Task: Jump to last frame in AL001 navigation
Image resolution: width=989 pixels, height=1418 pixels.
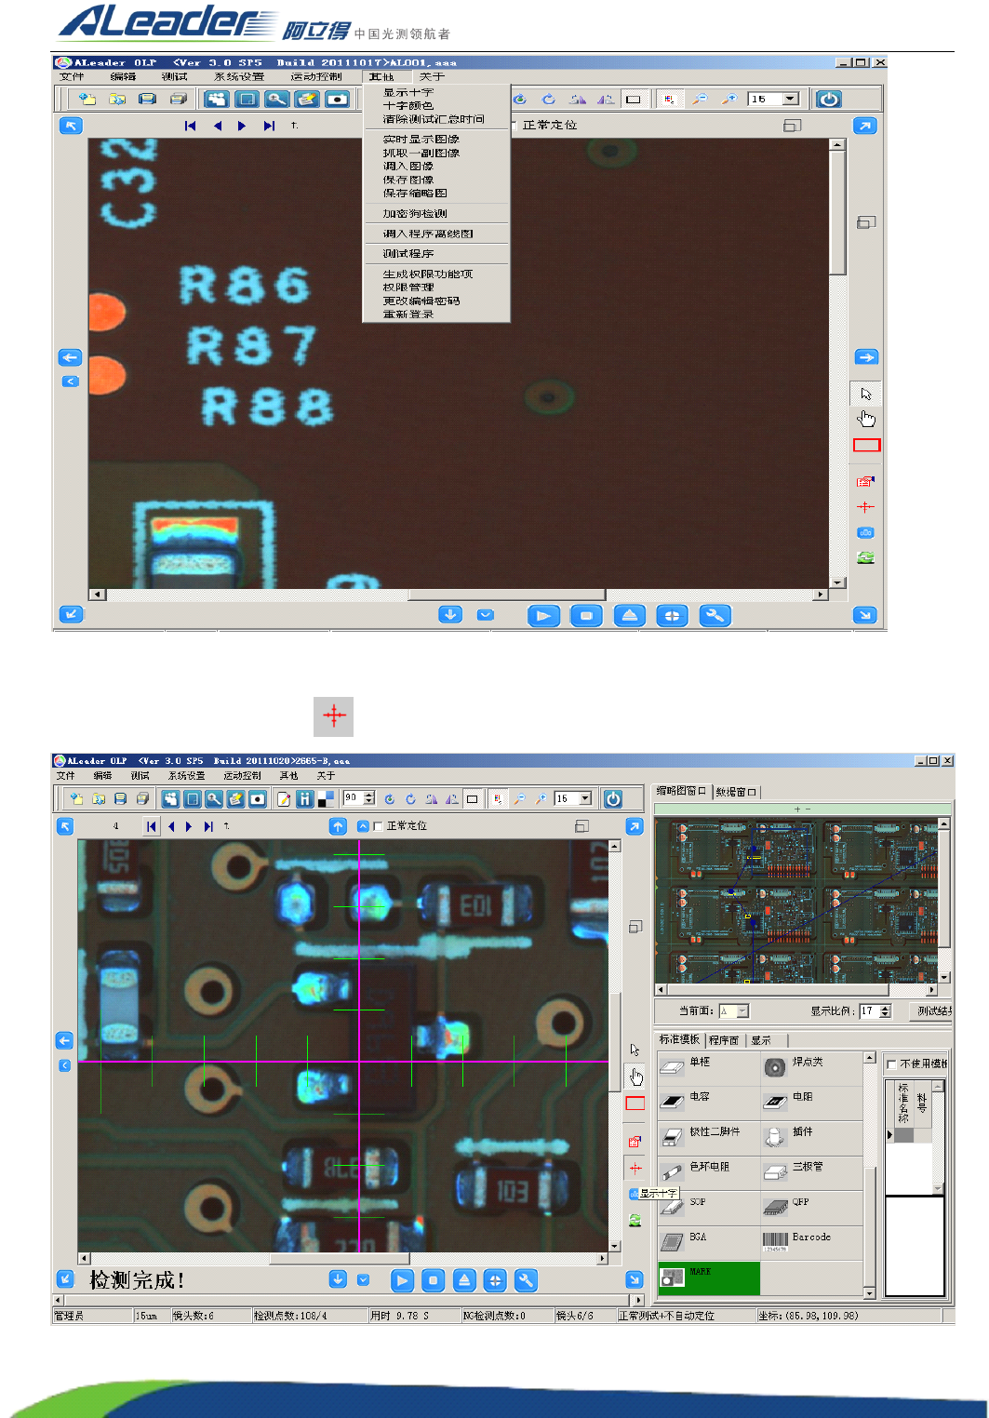Action: pyautogui.click(x=269, y=126)
